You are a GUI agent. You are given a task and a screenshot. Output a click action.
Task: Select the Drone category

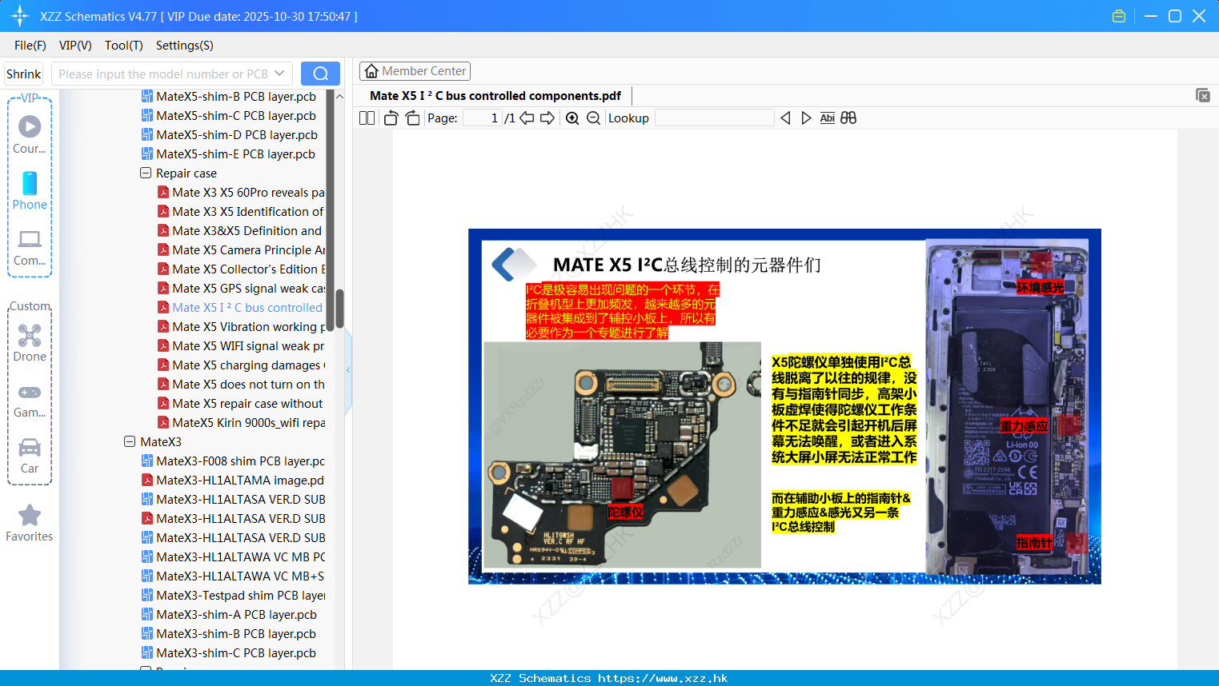30,343
